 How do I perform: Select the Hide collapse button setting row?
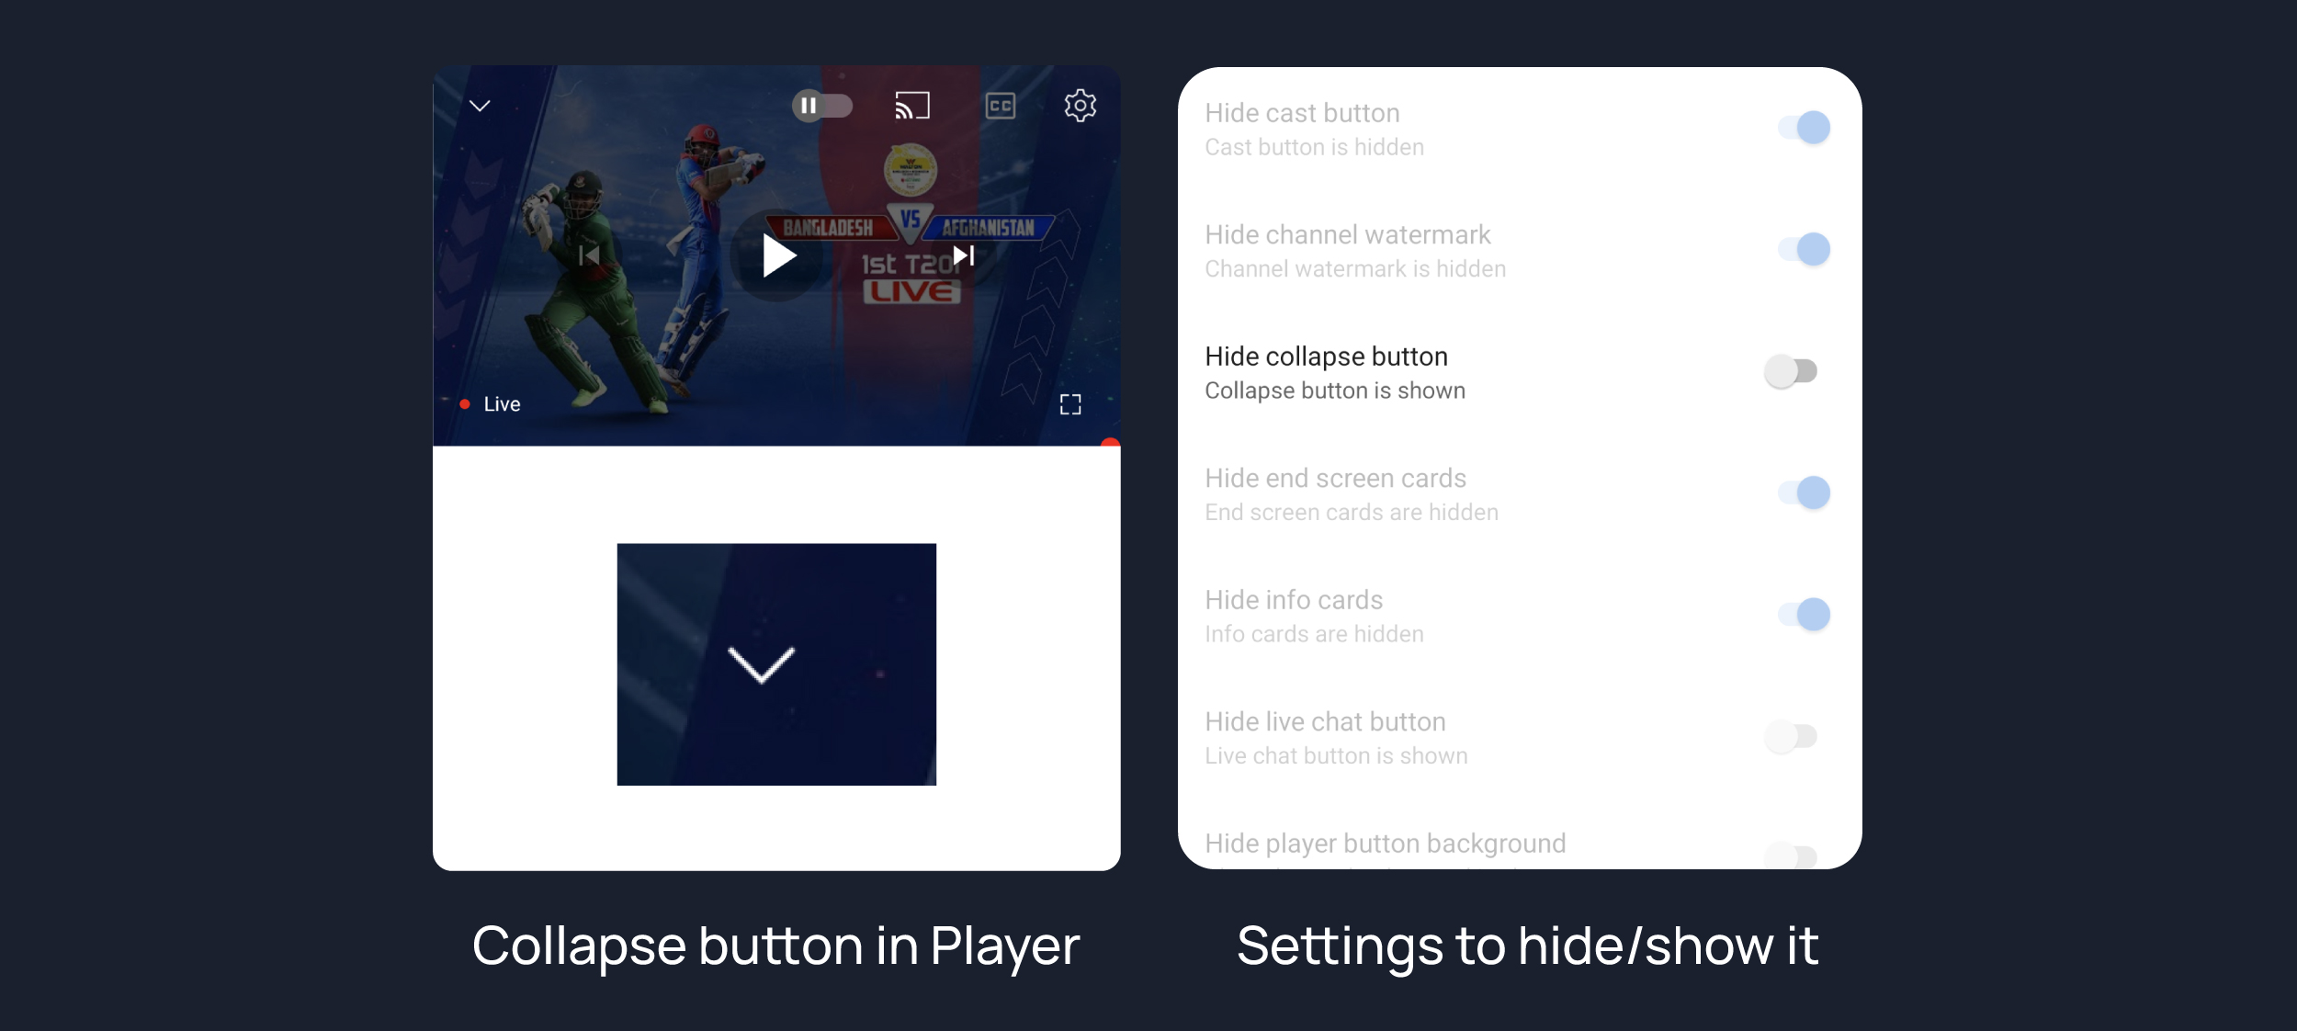click(x=1520, y=372)
